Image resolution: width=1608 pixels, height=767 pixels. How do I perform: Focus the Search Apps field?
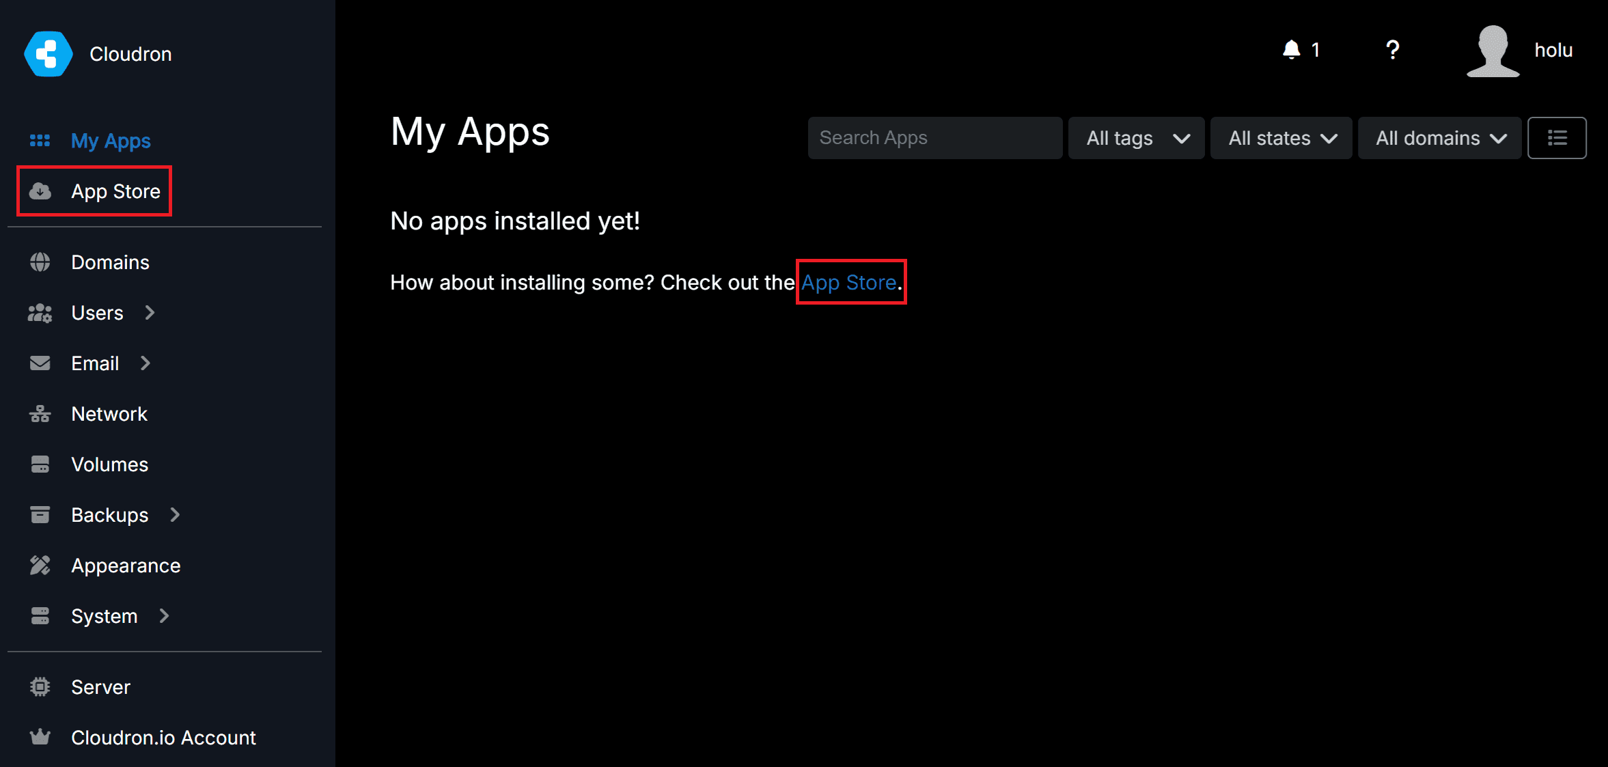pyautogui.click(x=934, y=138)
